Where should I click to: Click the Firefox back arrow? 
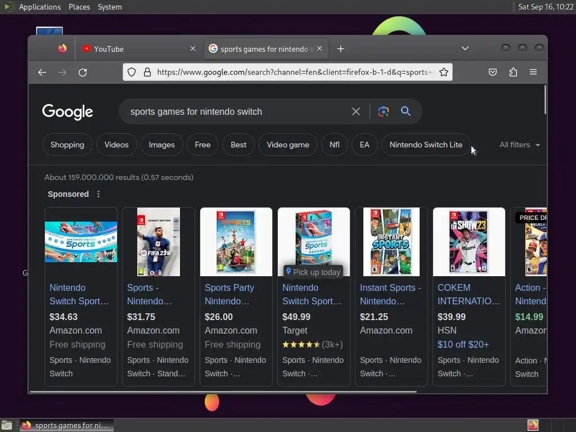click(42, 73)
